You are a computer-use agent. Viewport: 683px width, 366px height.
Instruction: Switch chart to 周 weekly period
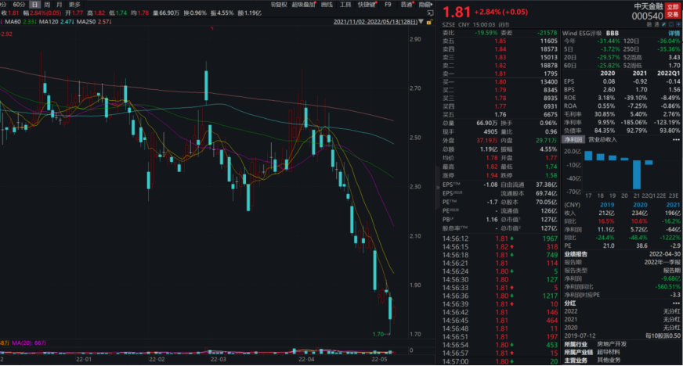(x=47, y=5)
